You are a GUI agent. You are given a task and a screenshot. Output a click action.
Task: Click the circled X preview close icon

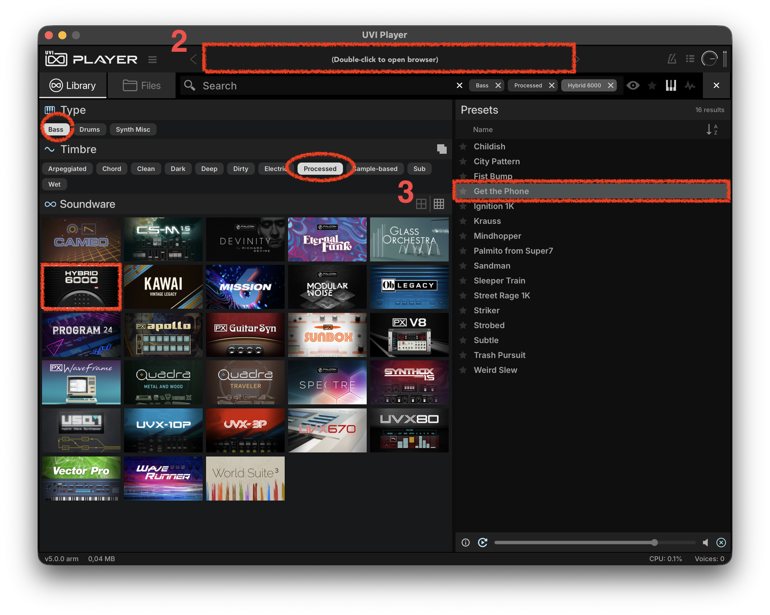(x=721, y=543)
